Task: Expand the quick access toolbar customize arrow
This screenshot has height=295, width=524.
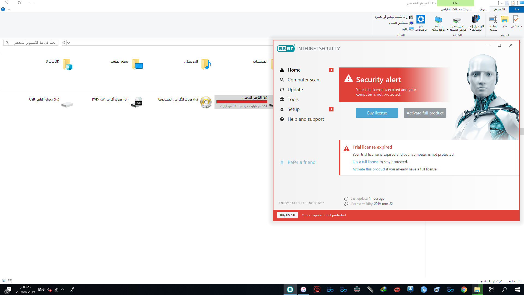Action: pyautogui.click(x=502, y=3)
